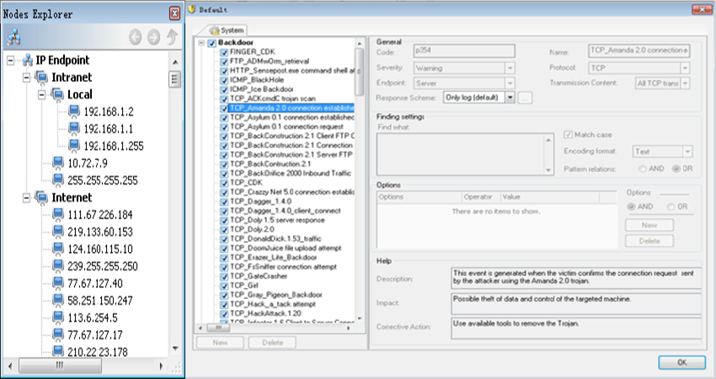
Task: Click the IP Endpoint root icon
Action: pos(27,60)
